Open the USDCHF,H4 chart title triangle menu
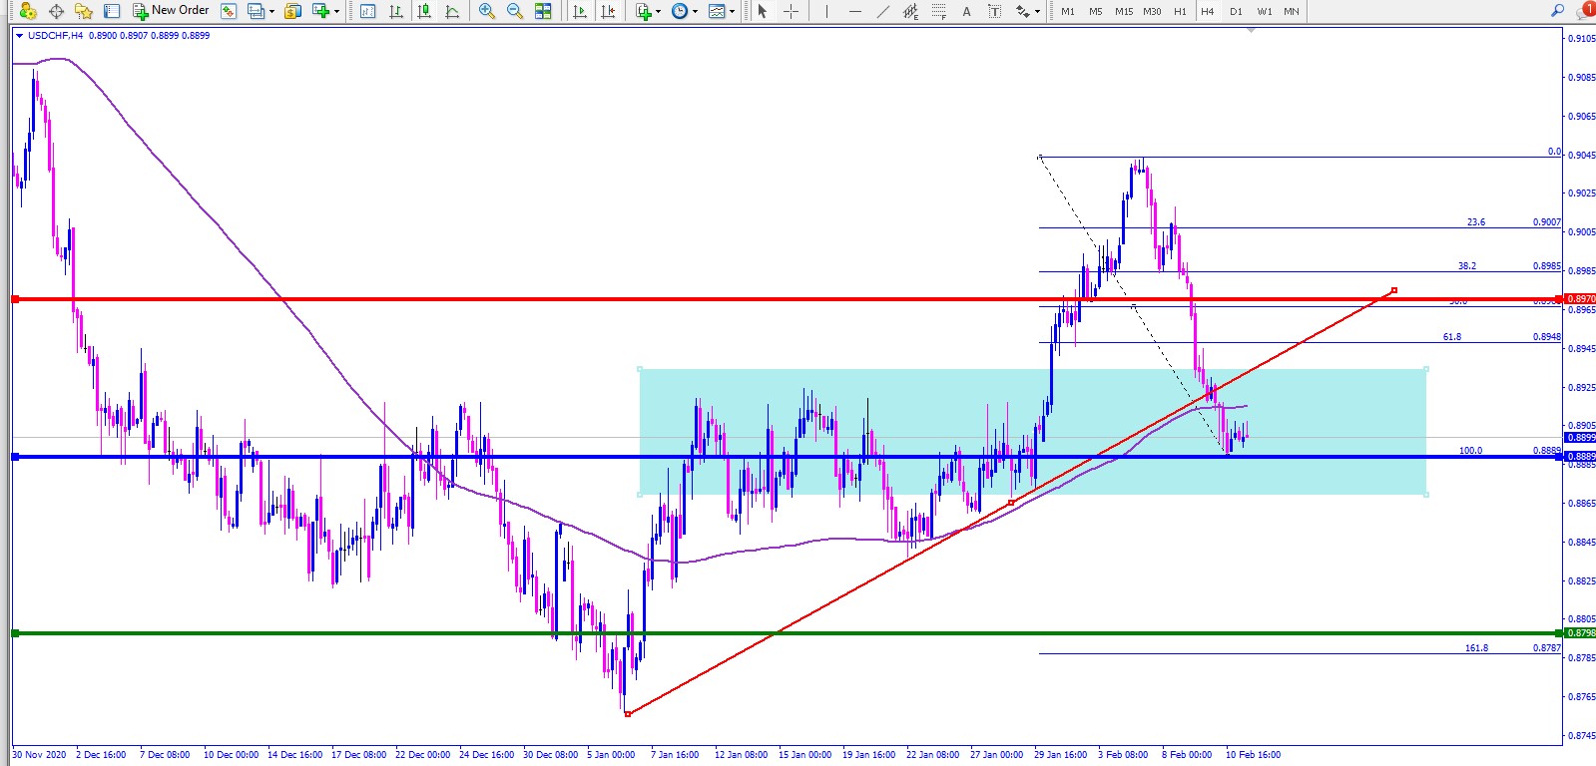 tap(19, 35)
